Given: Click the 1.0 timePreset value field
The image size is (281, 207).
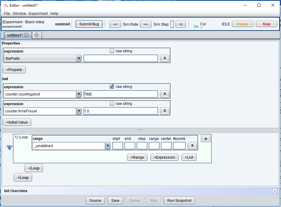Looking at the screenshot, I should click(x=121, y=111).
